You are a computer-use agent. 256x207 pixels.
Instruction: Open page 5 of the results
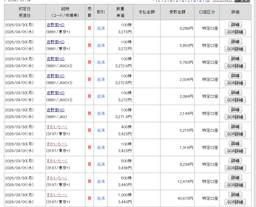click(x=177, y=1)
